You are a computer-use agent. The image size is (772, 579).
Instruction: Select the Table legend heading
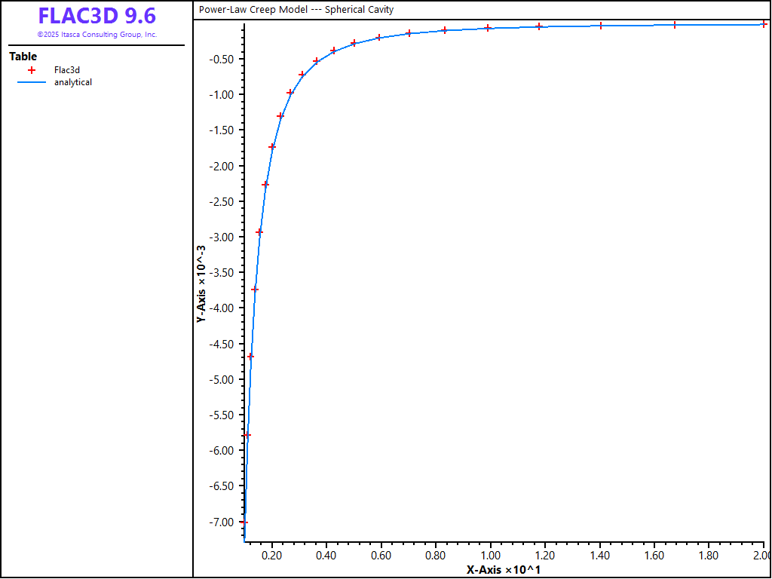pyautogui.click(x=23, y=57)
